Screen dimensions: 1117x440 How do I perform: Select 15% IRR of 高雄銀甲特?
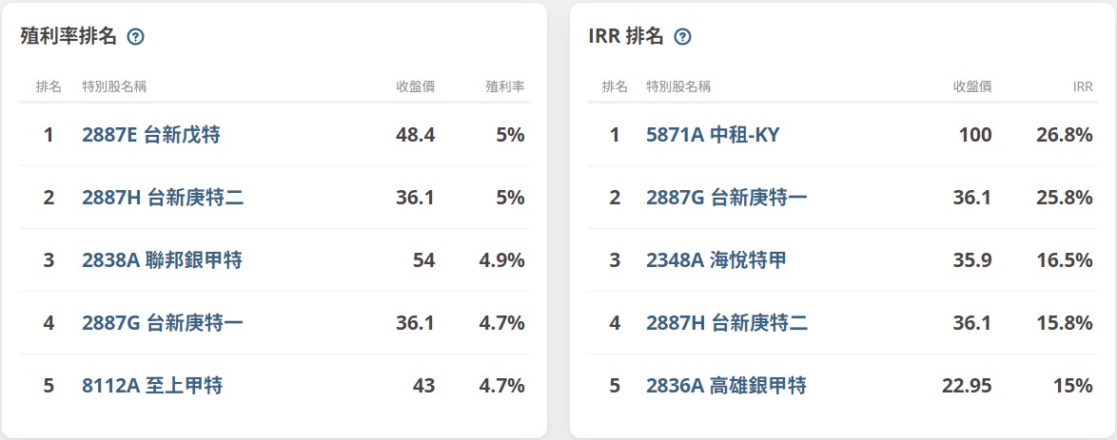coord(1073,385)
